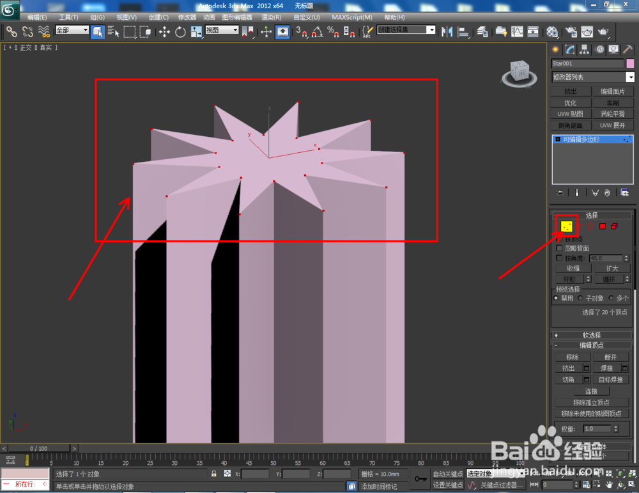Click Configure Modifier Sets icon

pos(625,192)
